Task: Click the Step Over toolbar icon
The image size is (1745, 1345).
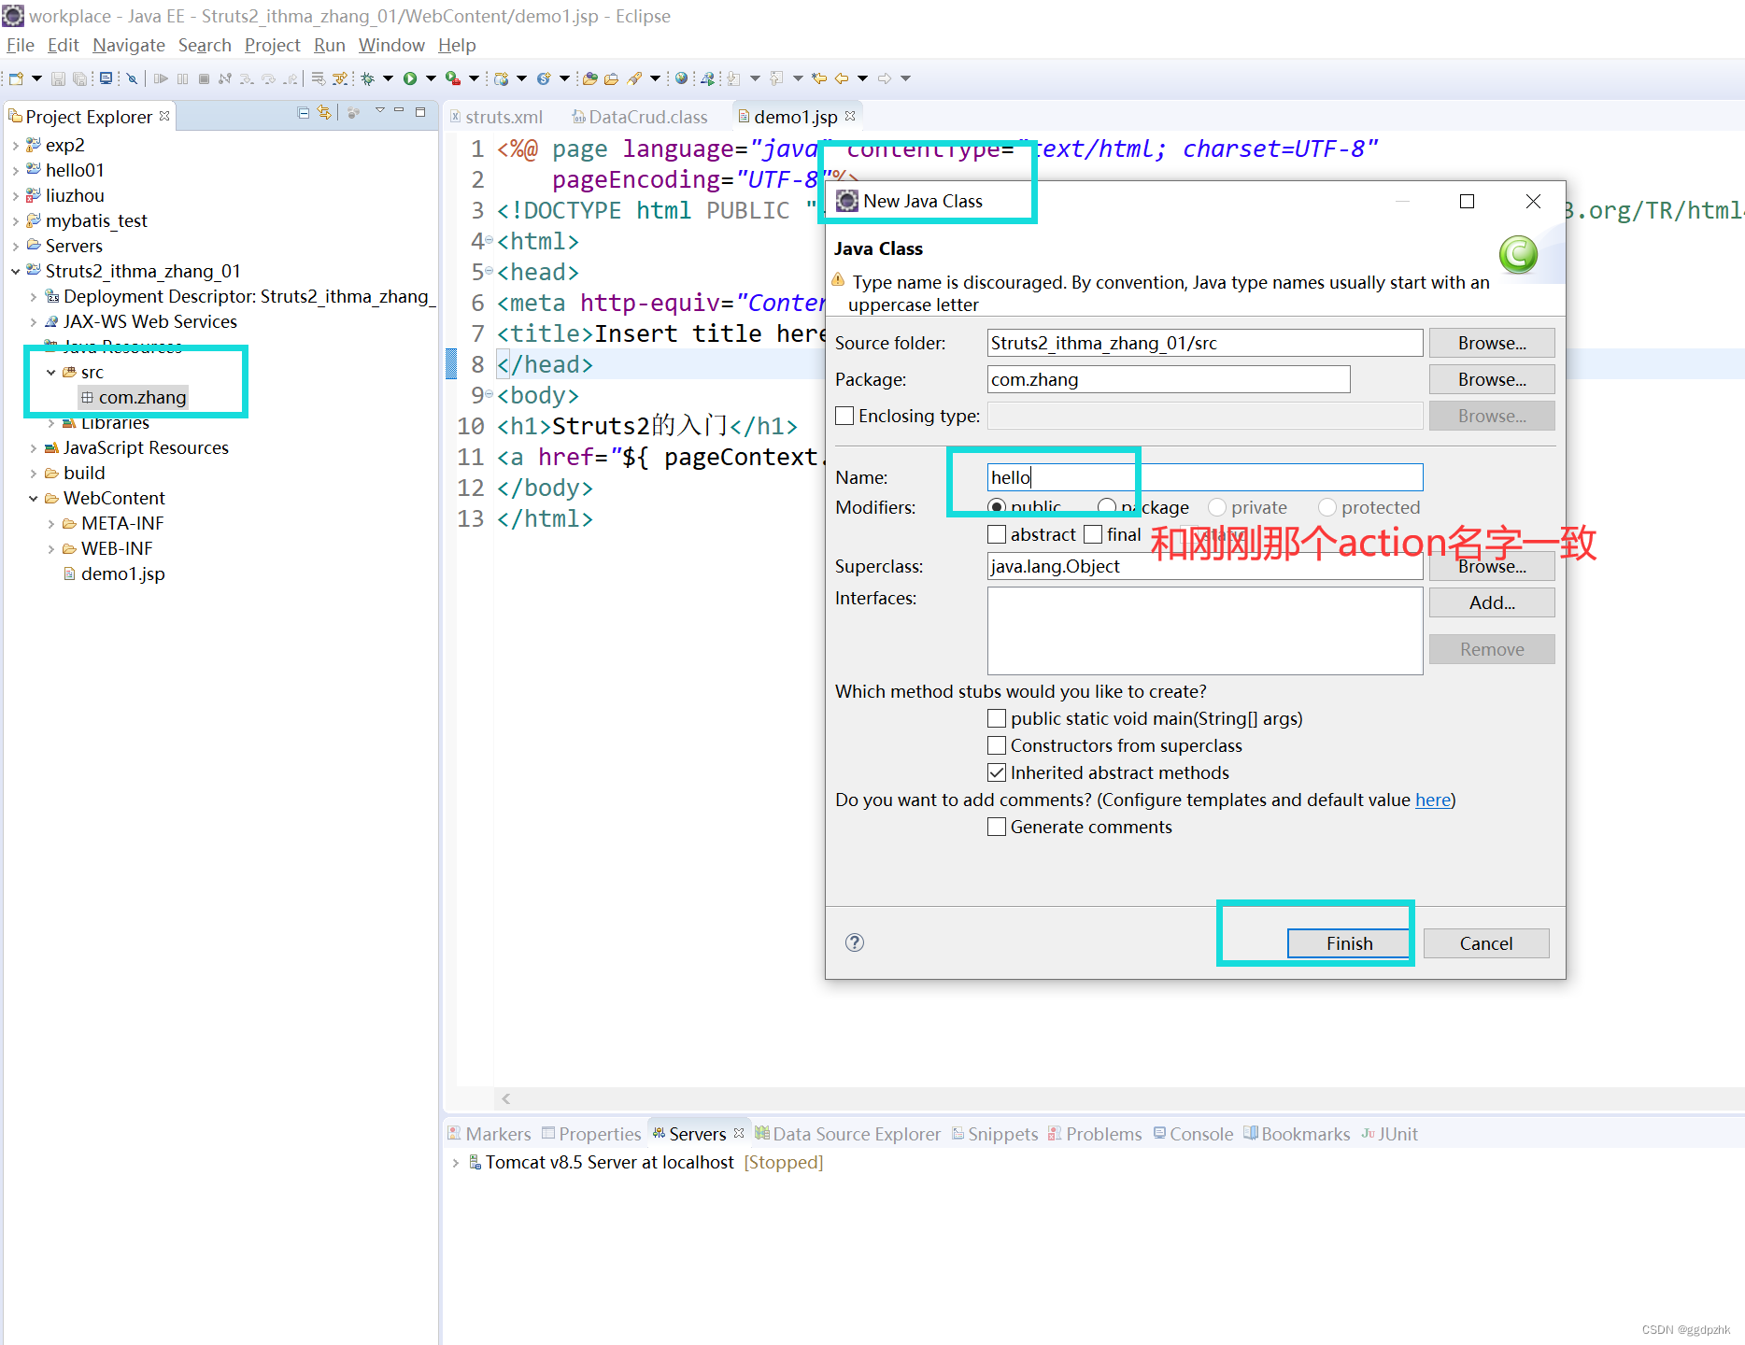Action: click(268, 78)
